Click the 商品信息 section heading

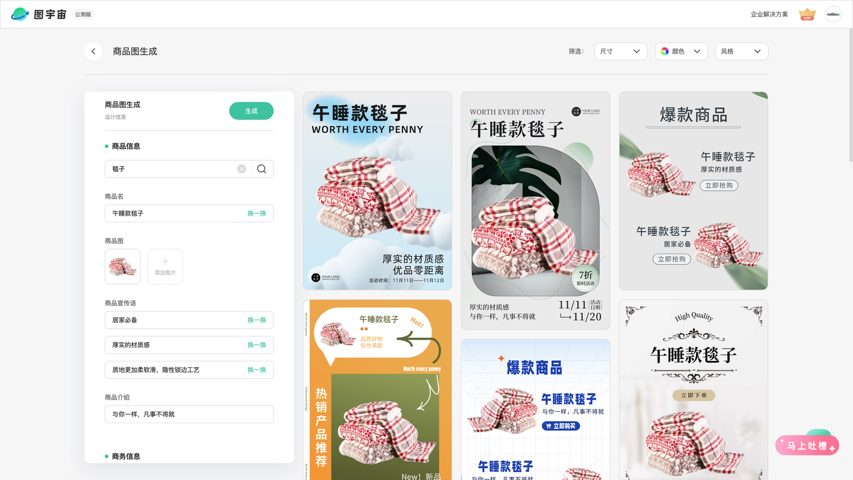[126, 146]
